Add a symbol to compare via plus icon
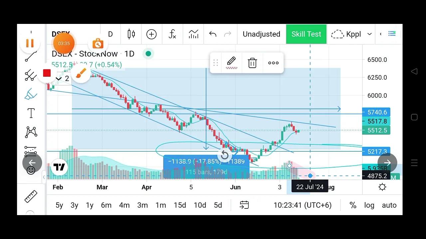The image size is (426, 239). (x=151, y=34)
